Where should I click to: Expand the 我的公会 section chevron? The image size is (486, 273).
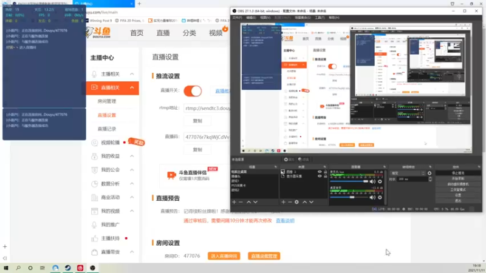point(132,170)
